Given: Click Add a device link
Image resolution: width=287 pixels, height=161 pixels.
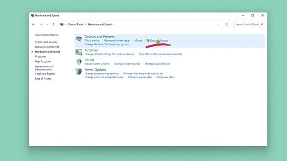Looking at the screenshot, I should click(91, 41).
